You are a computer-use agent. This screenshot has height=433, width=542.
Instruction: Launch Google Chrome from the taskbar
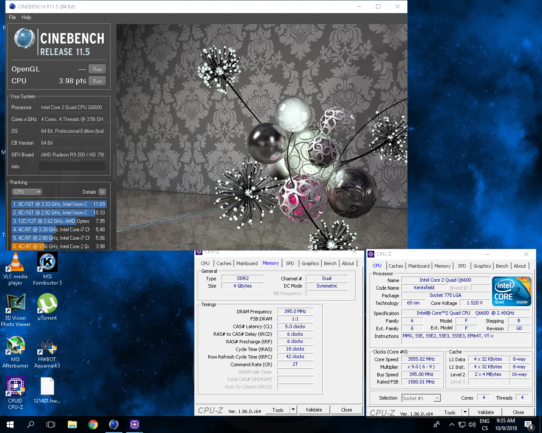pos(93,425)
